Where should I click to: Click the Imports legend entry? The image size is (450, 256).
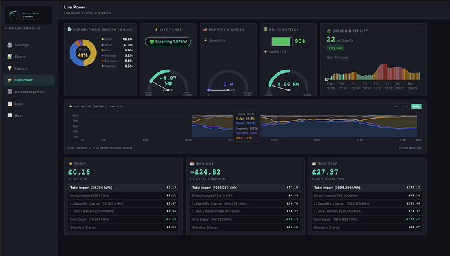pyautogui.click(x=117, y=66)
